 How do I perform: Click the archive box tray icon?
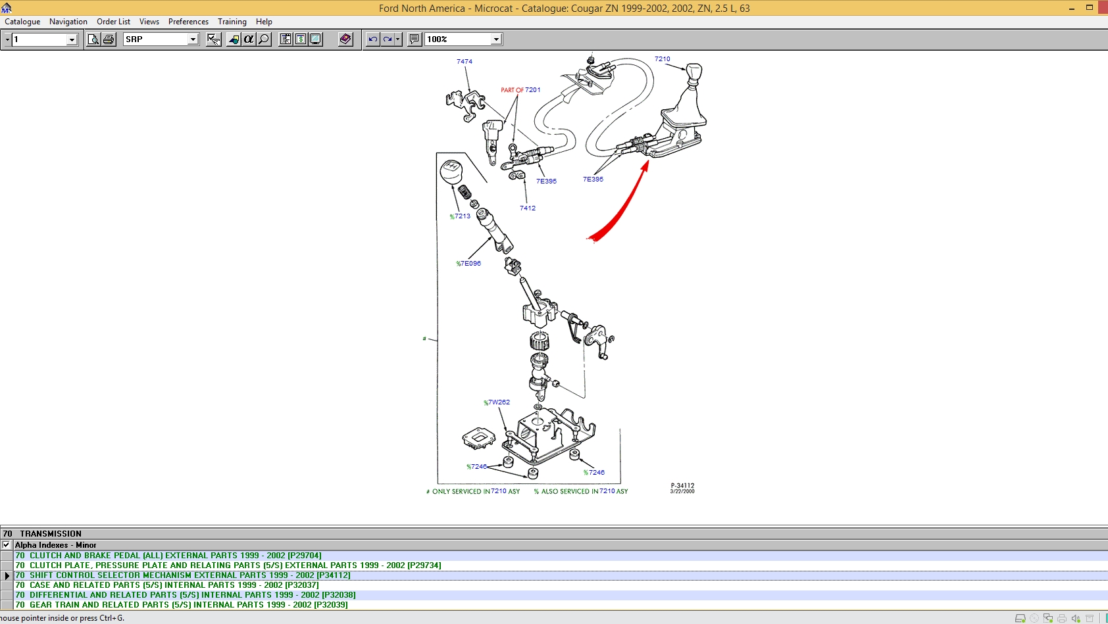click(x=1090, y=618)
